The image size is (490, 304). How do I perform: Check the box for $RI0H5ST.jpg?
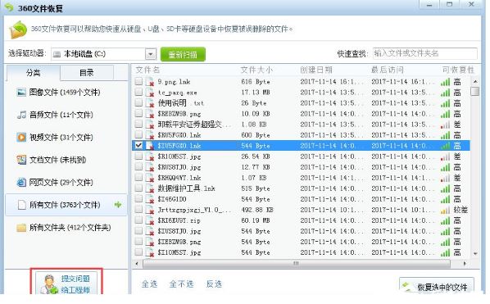138,157
